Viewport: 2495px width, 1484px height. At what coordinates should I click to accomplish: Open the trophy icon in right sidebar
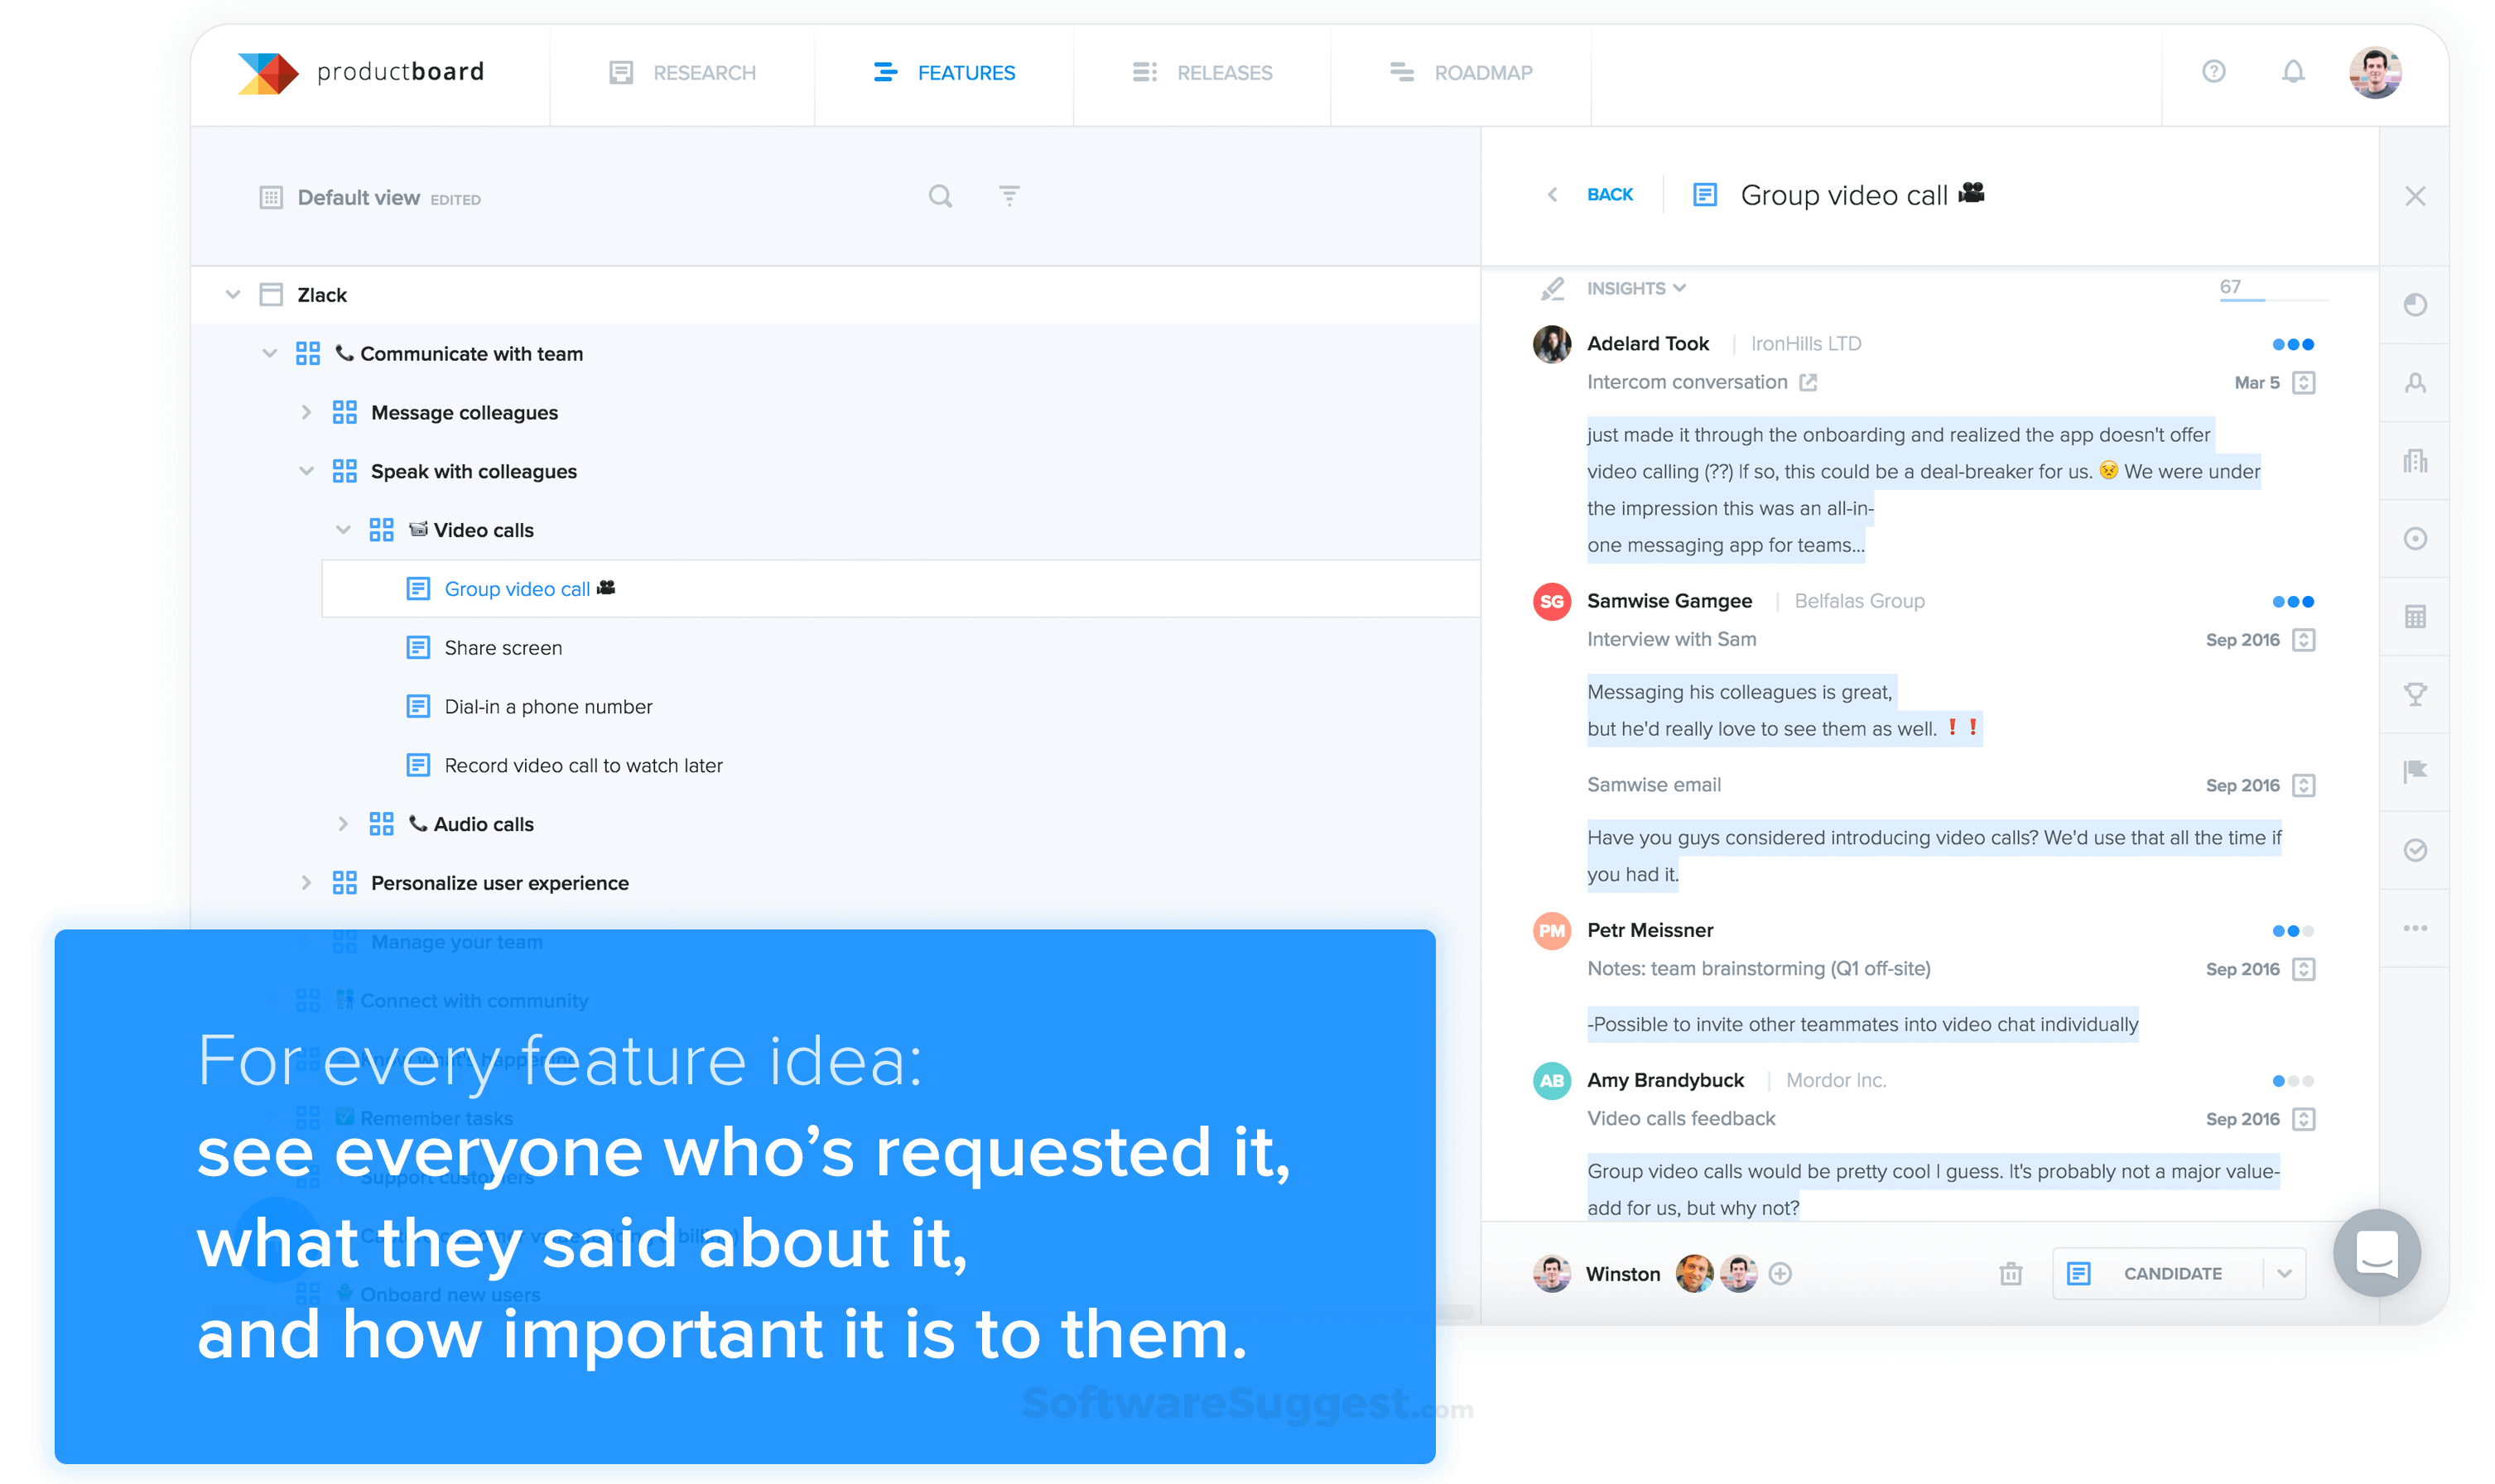2414,694
